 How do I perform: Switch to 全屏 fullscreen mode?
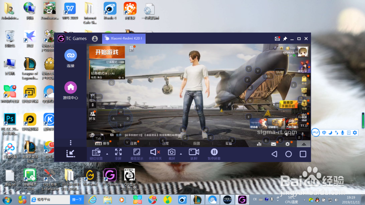click(118, 154)
